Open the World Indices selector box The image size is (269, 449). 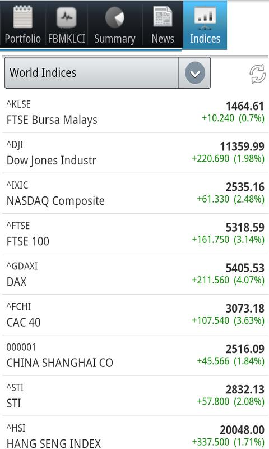(108, 73)
